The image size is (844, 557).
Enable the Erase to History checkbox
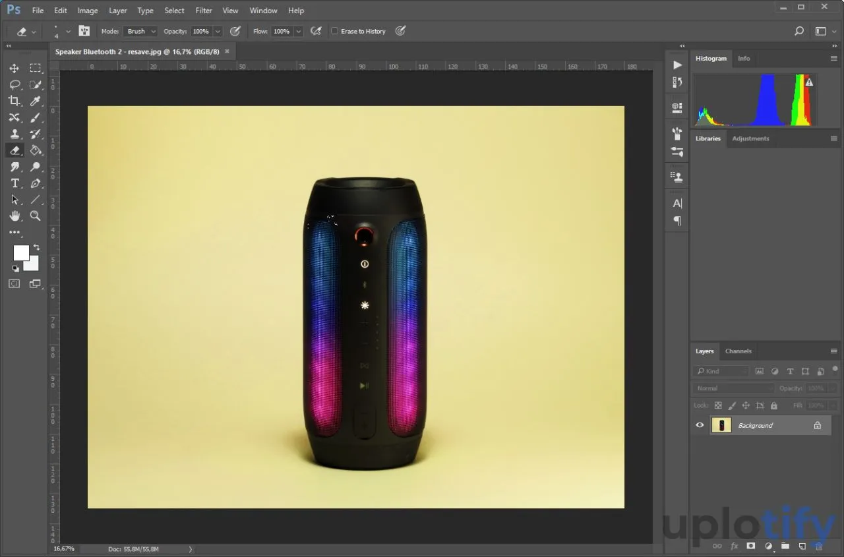[334, 31]
